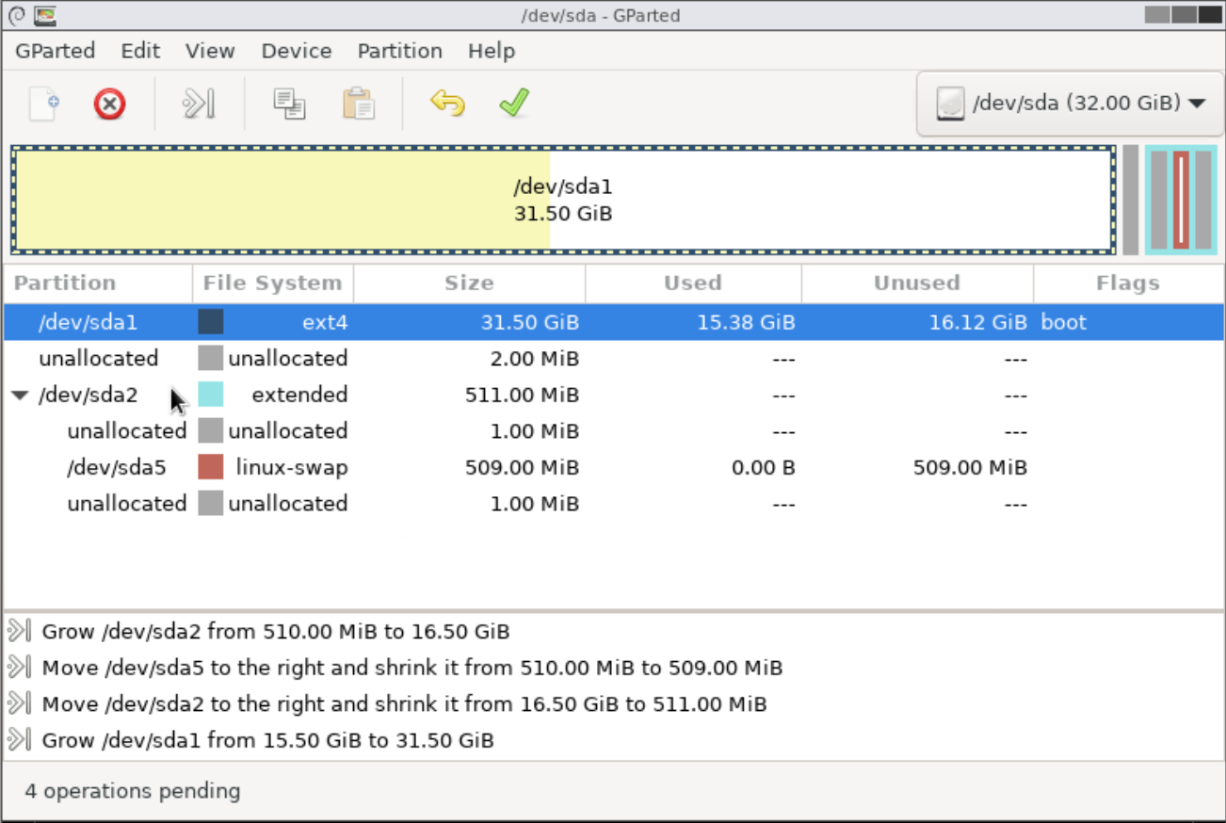Open the /dev/sda (32.00 GiB) device dropdown

tap(1070, 104)
